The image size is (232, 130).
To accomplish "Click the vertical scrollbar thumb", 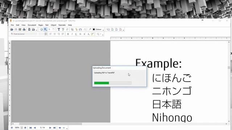I will point(229,68).
